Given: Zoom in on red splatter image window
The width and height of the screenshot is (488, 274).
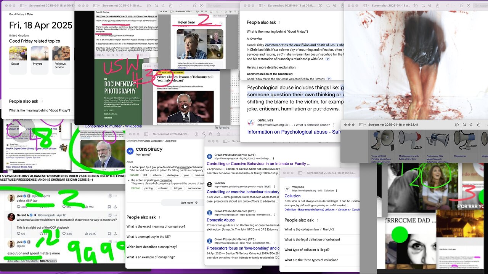Looking at the screenshot, I should (430, 6).
